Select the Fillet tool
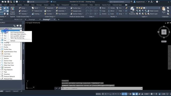171x96 pixels. point(119,11)
